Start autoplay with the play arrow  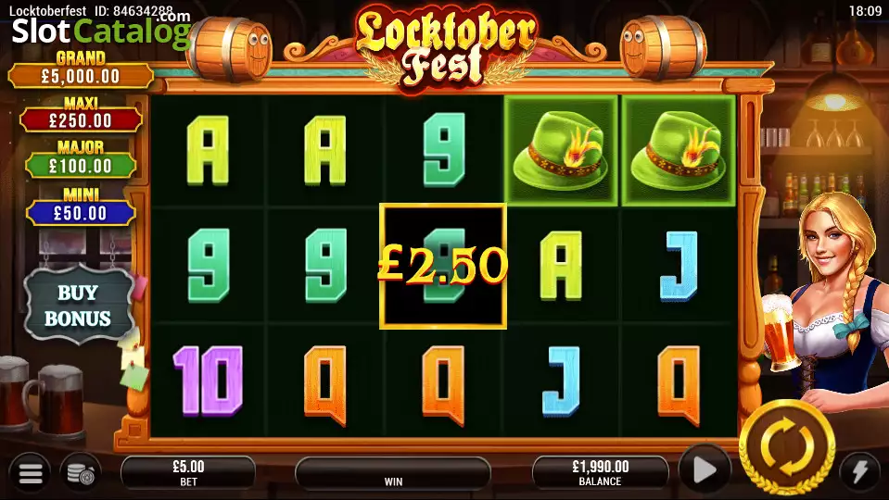coord(705,469)
